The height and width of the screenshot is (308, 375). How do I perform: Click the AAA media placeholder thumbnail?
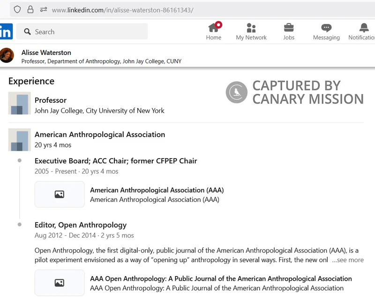pyautogui.click(x=60, y=194)
